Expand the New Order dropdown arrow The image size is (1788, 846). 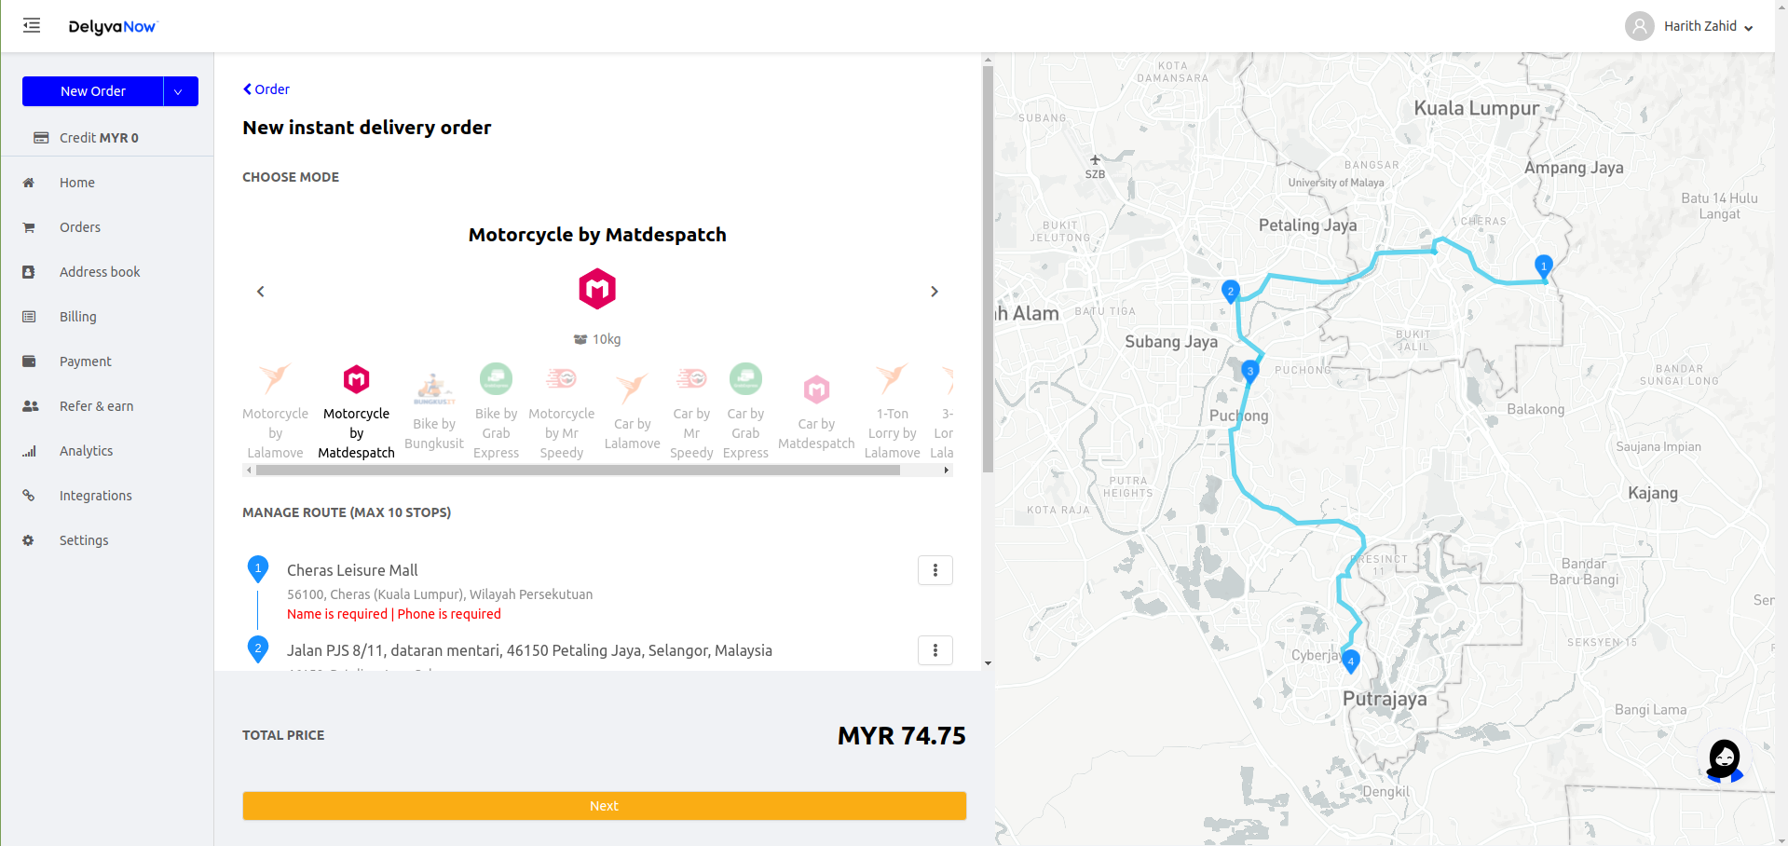[179, 91]
